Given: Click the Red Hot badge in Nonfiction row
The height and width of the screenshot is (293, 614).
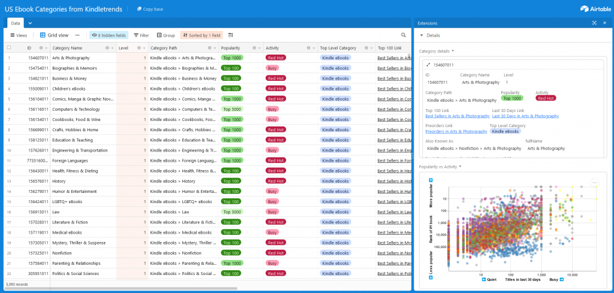Looking at the screenshot, I should click(276, 253).
